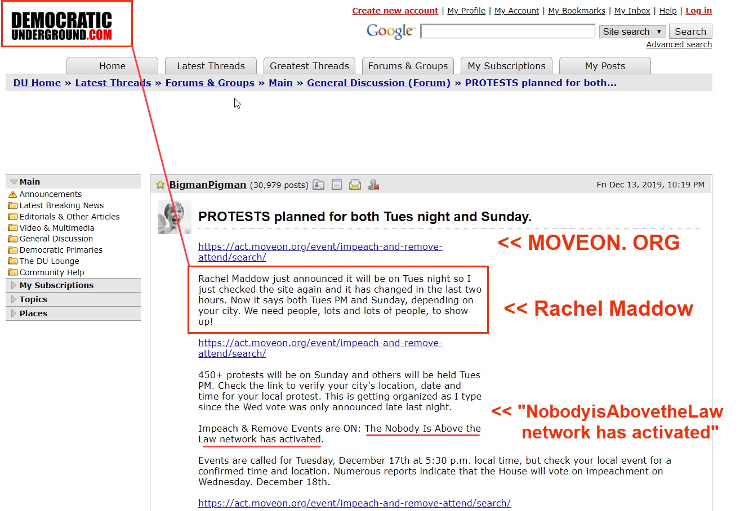
Task: Click the Log in link
Action: [x=698, y=11]
